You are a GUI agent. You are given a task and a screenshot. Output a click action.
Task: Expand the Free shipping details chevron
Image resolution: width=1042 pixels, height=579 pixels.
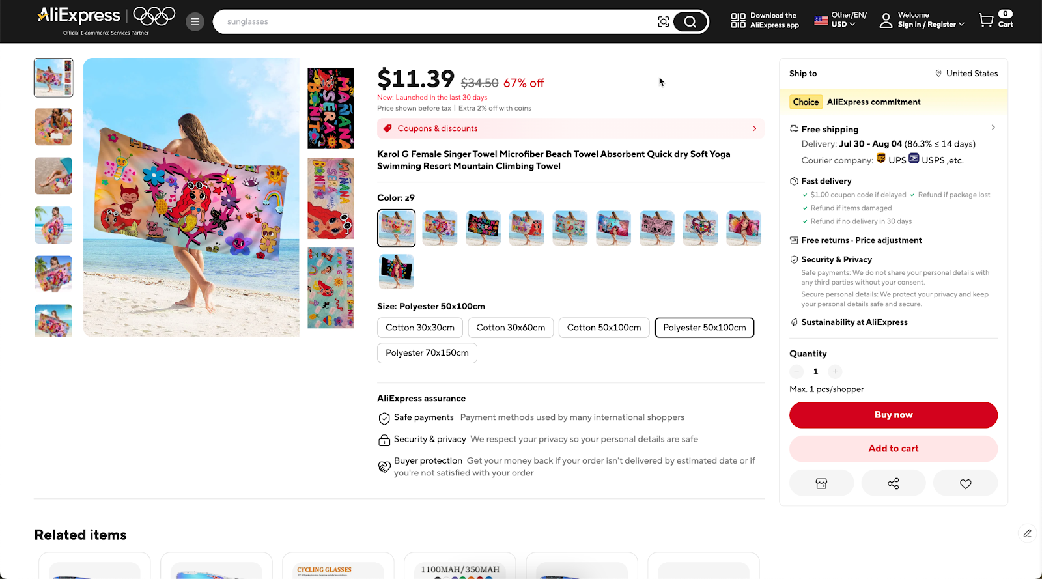tap(993, 127)
